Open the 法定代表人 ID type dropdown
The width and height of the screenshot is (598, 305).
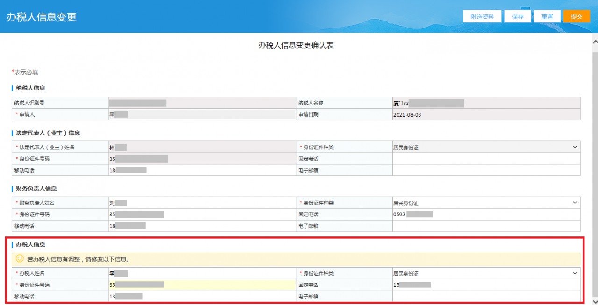pos(574,147)
